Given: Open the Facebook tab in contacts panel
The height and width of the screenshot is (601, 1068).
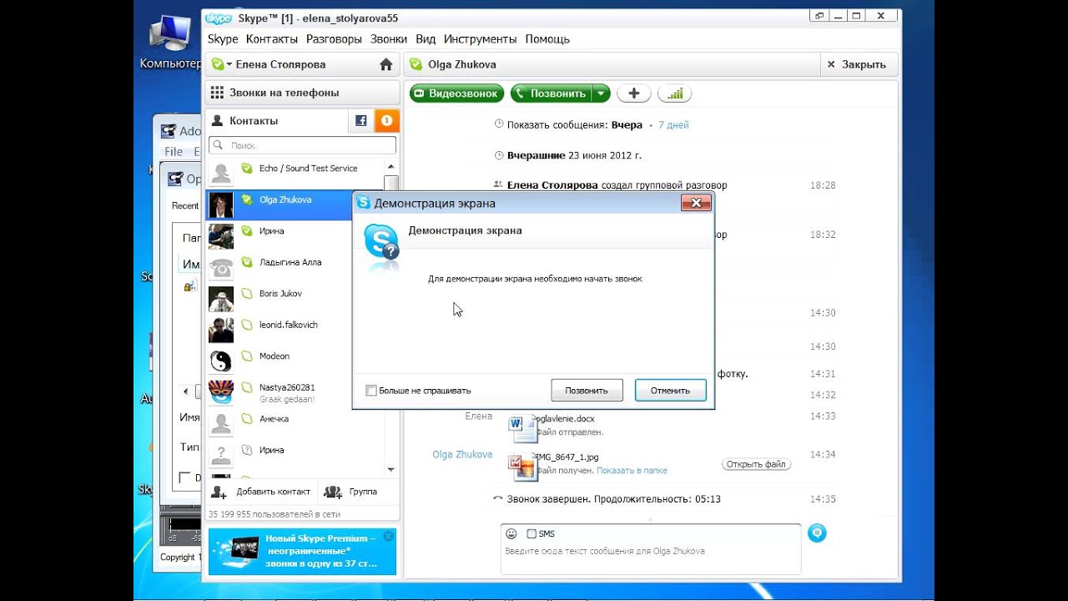Looking at the screenshot, I should (361, 121).
